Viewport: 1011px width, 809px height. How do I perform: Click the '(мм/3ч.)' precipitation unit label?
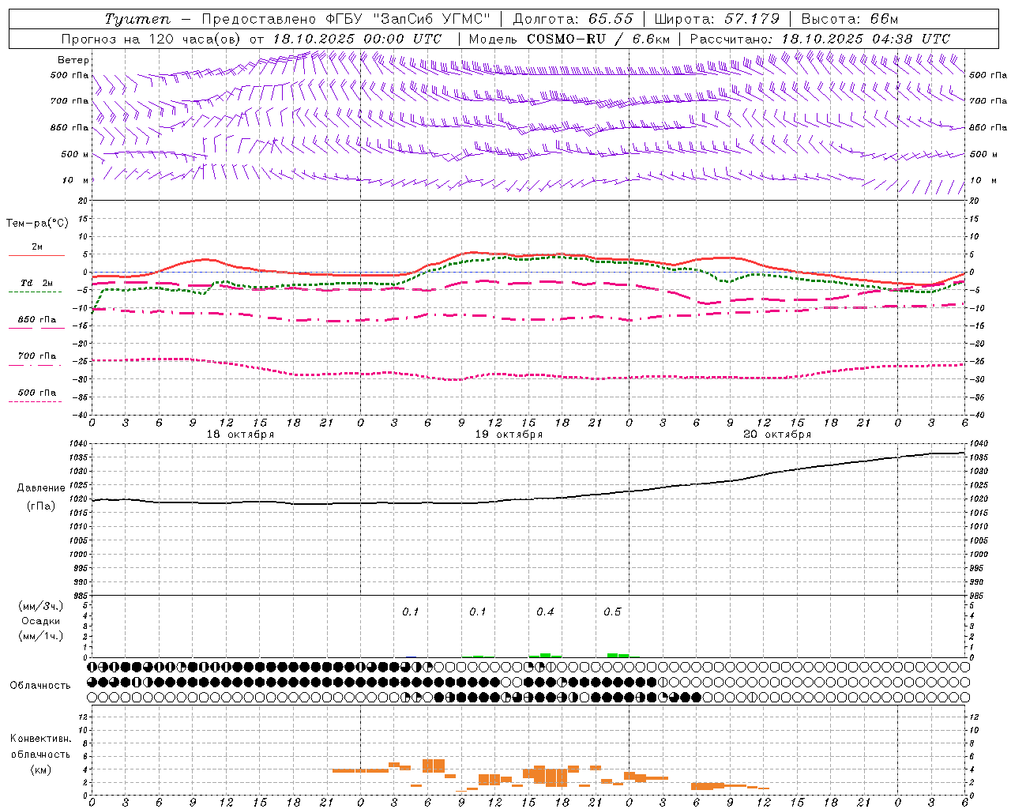40,606
